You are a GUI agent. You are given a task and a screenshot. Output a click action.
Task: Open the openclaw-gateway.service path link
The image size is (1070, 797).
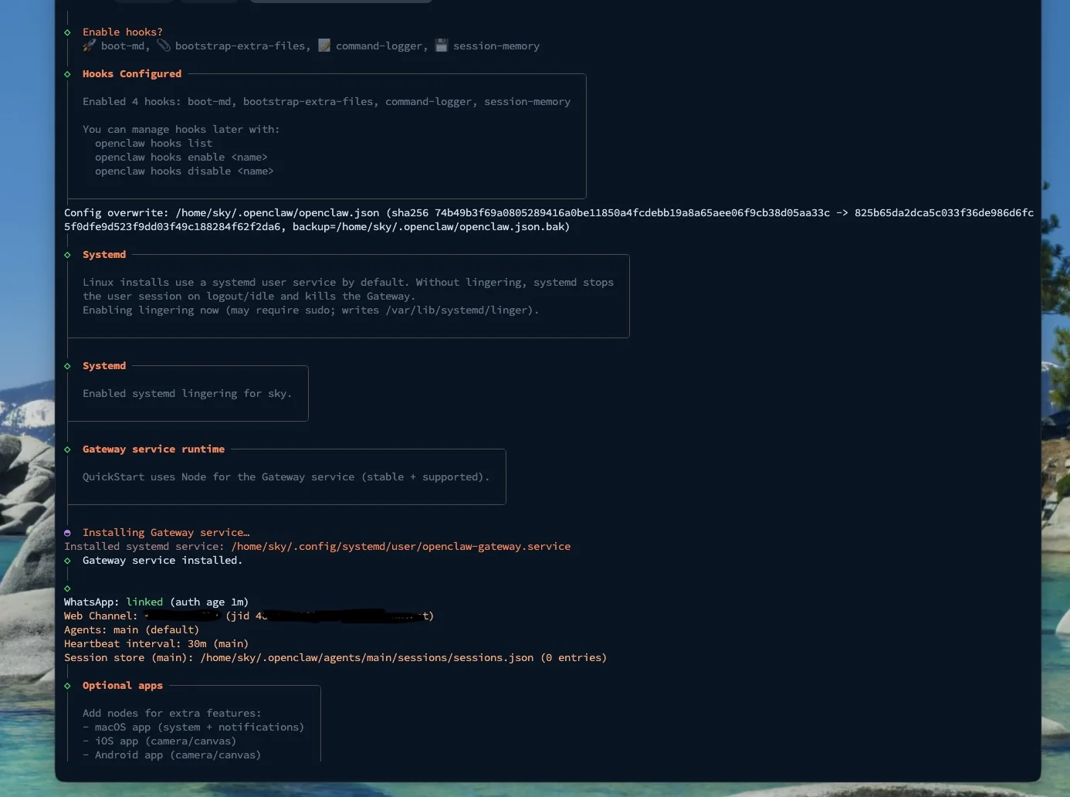pyautogui.click(x=401, y=547)
